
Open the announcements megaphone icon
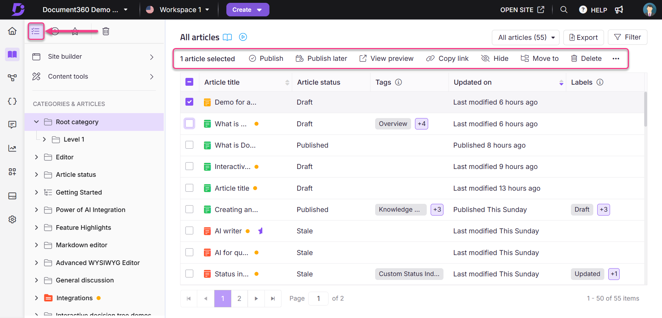coord(619,10)
